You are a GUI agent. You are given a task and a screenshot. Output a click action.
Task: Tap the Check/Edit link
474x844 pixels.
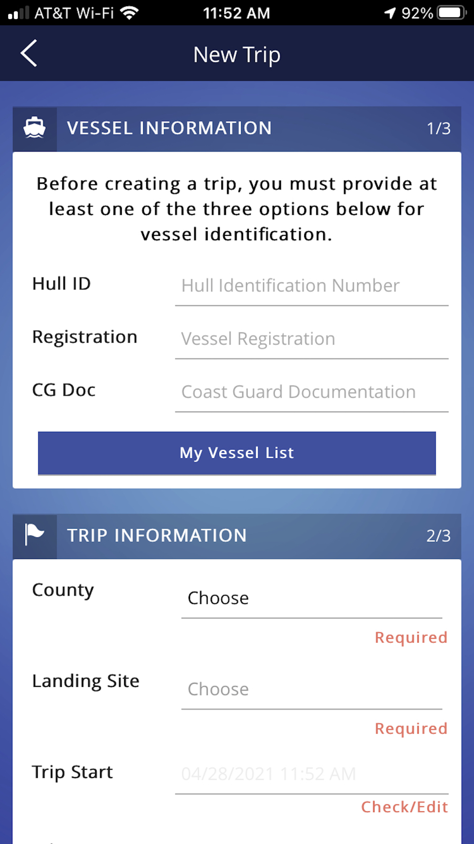click(404, 807)
